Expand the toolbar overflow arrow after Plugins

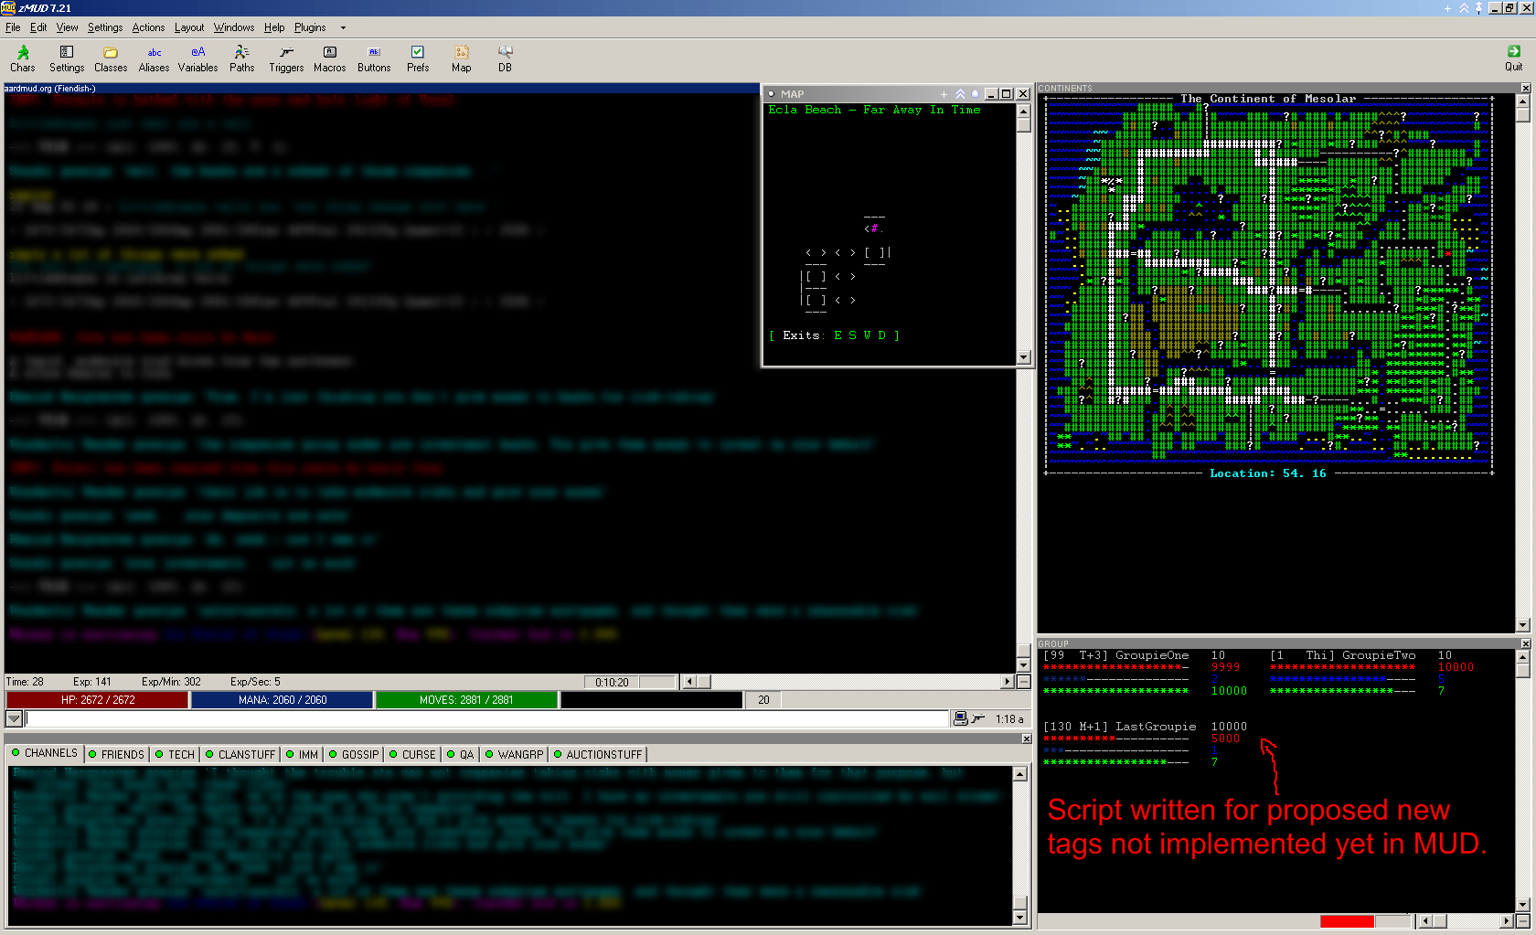point(343,27)
